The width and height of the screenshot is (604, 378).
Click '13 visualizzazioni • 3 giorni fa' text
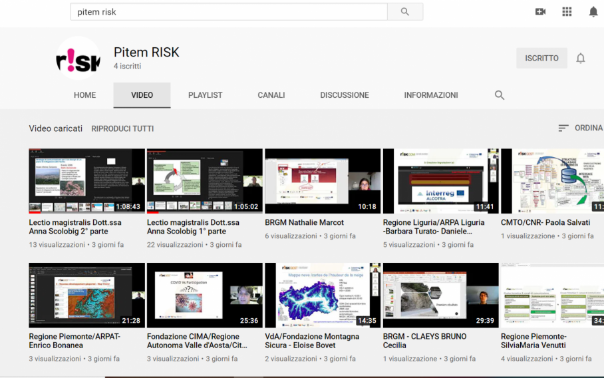coord(76,245)
